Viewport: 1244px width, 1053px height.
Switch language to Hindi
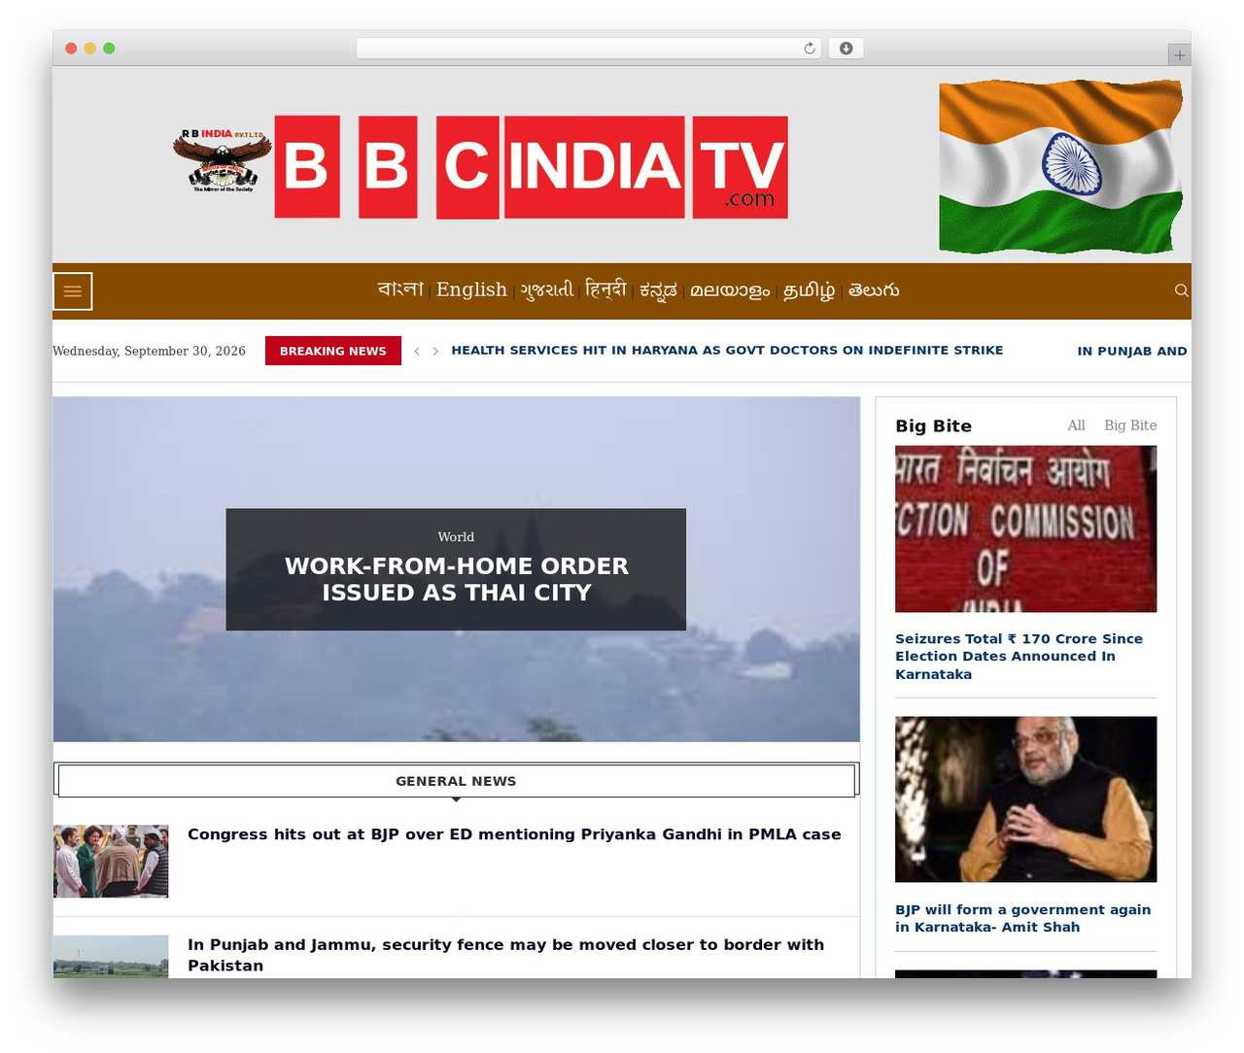point(606,289)
